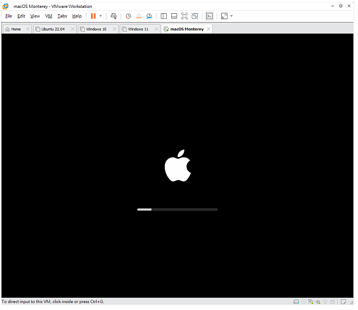The image size is (358, 310).
Task: Take a snapshot of this virtual machine
Action: click(x=129, y=16)
